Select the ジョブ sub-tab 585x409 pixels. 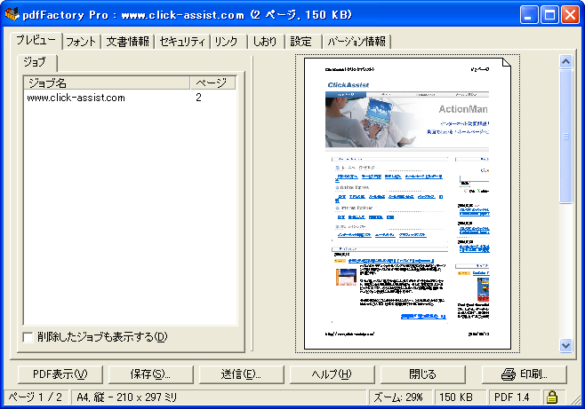(x=37, y=62)
